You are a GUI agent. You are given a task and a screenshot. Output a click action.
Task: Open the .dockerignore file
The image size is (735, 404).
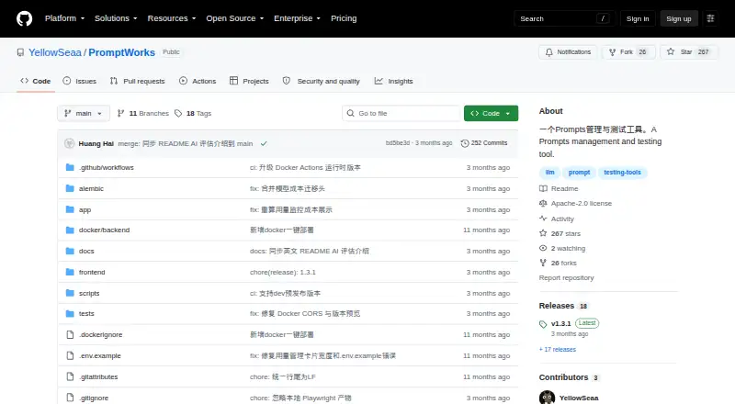[x=100, y=334]
